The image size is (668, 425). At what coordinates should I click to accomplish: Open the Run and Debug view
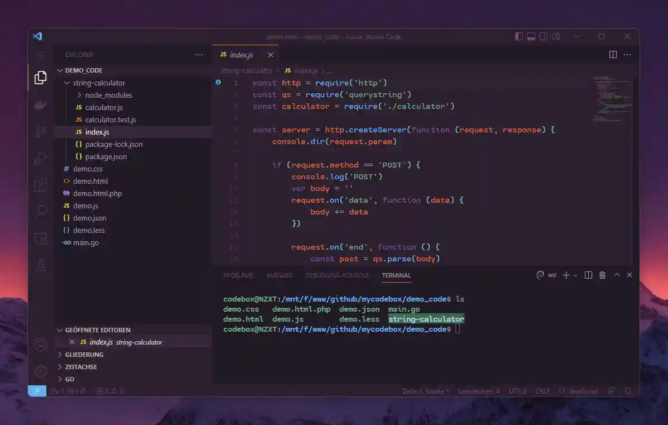coord(40,159)
